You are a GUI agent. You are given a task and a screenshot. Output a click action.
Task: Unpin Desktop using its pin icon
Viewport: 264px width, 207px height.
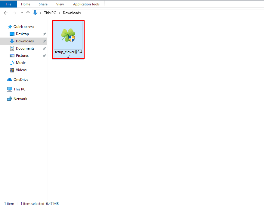tap(45, 34)
